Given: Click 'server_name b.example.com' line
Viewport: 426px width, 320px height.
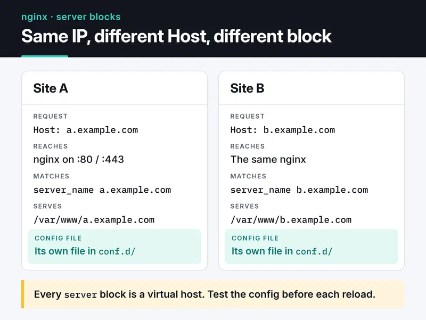Looking at the screenshot, I should (299, 190).
